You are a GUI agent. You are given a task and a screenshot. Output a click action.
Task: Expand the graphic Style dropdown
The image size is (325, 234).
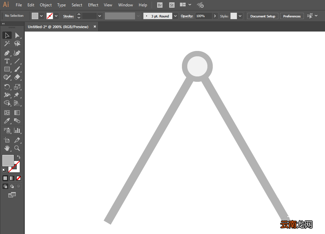240,16
